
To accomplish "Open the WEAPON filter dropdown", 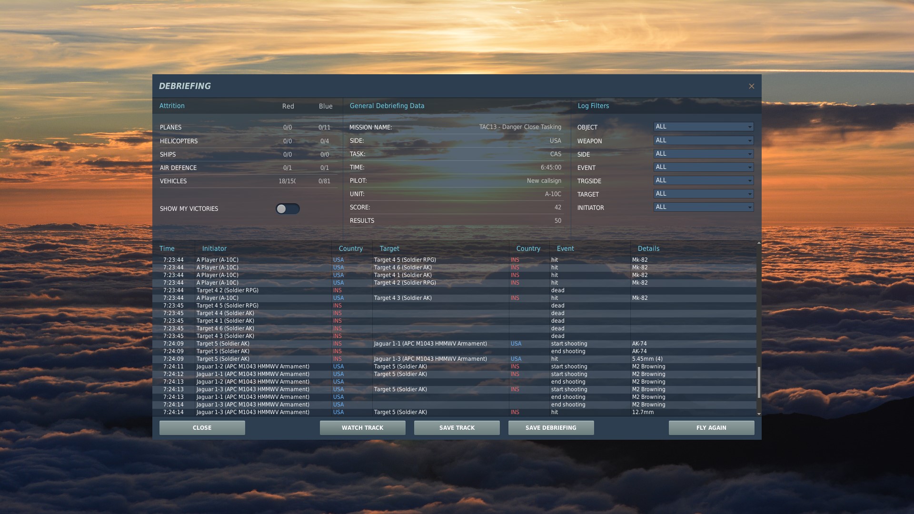I will click(x=703, y=140).
